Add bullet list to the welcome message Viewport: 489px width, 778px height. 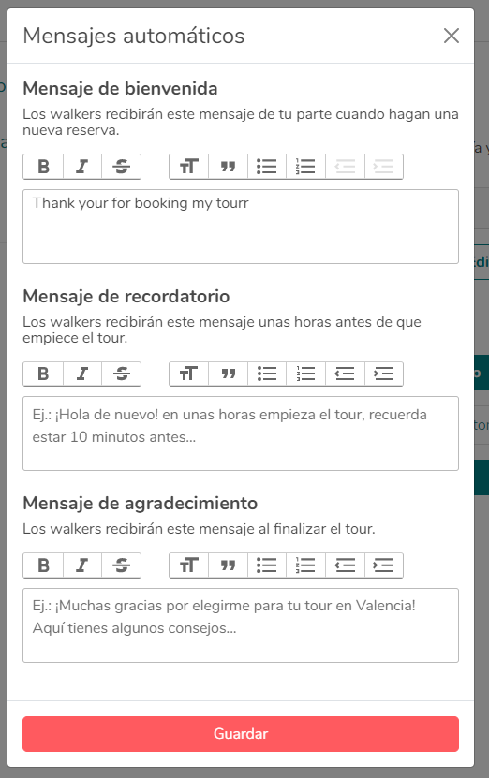click(x=267, y=167)
